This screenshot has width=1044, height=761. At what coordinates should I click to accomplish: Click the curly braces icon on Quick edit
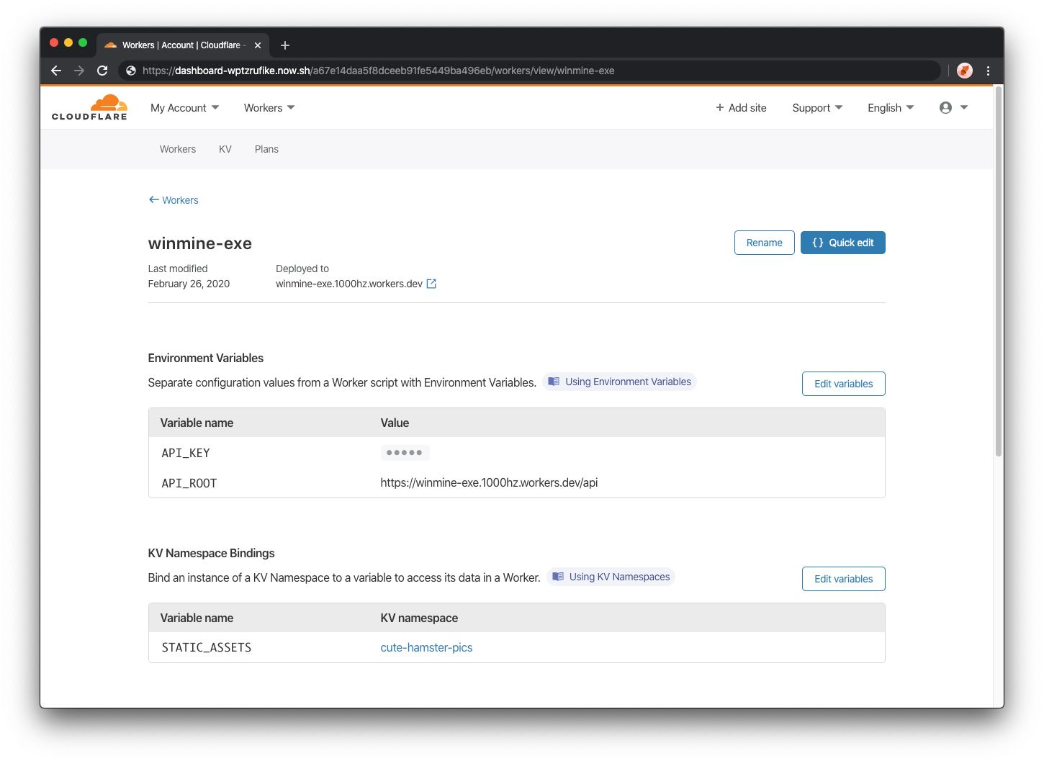pos(818,243)
